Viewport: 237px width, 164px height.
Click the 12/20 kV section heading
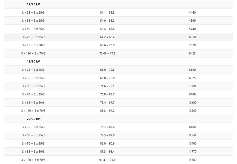click(x=33, y=4)
